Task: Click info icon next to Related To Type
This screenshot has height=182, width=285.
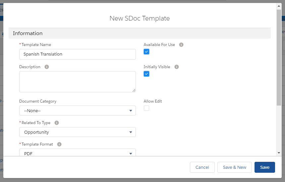Action: (57, 123)
